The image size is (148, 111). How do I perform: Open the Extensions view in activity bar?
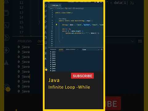(x=46, y=27)
